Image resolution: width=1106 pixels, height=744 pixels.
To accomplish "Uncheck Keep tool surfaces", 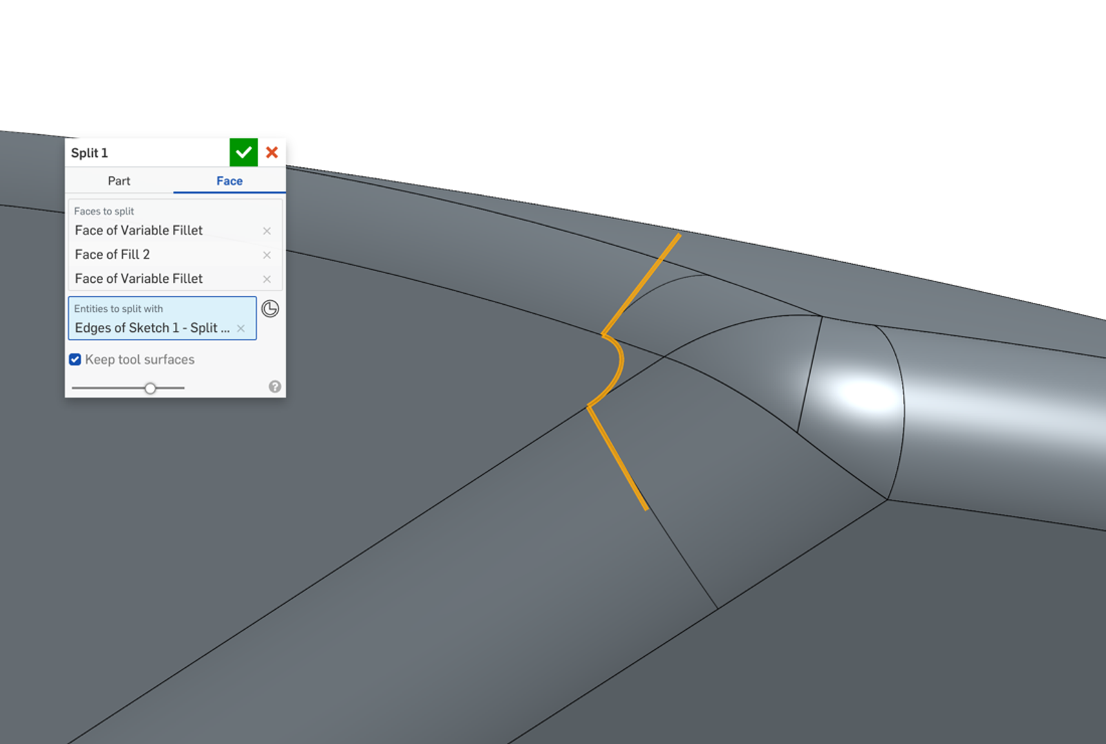I will (x=75, y=360).
